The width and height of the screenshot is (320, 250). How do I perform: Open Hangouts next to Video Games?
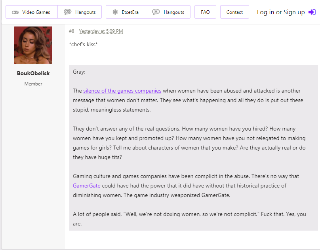click(x=80, y=12)
